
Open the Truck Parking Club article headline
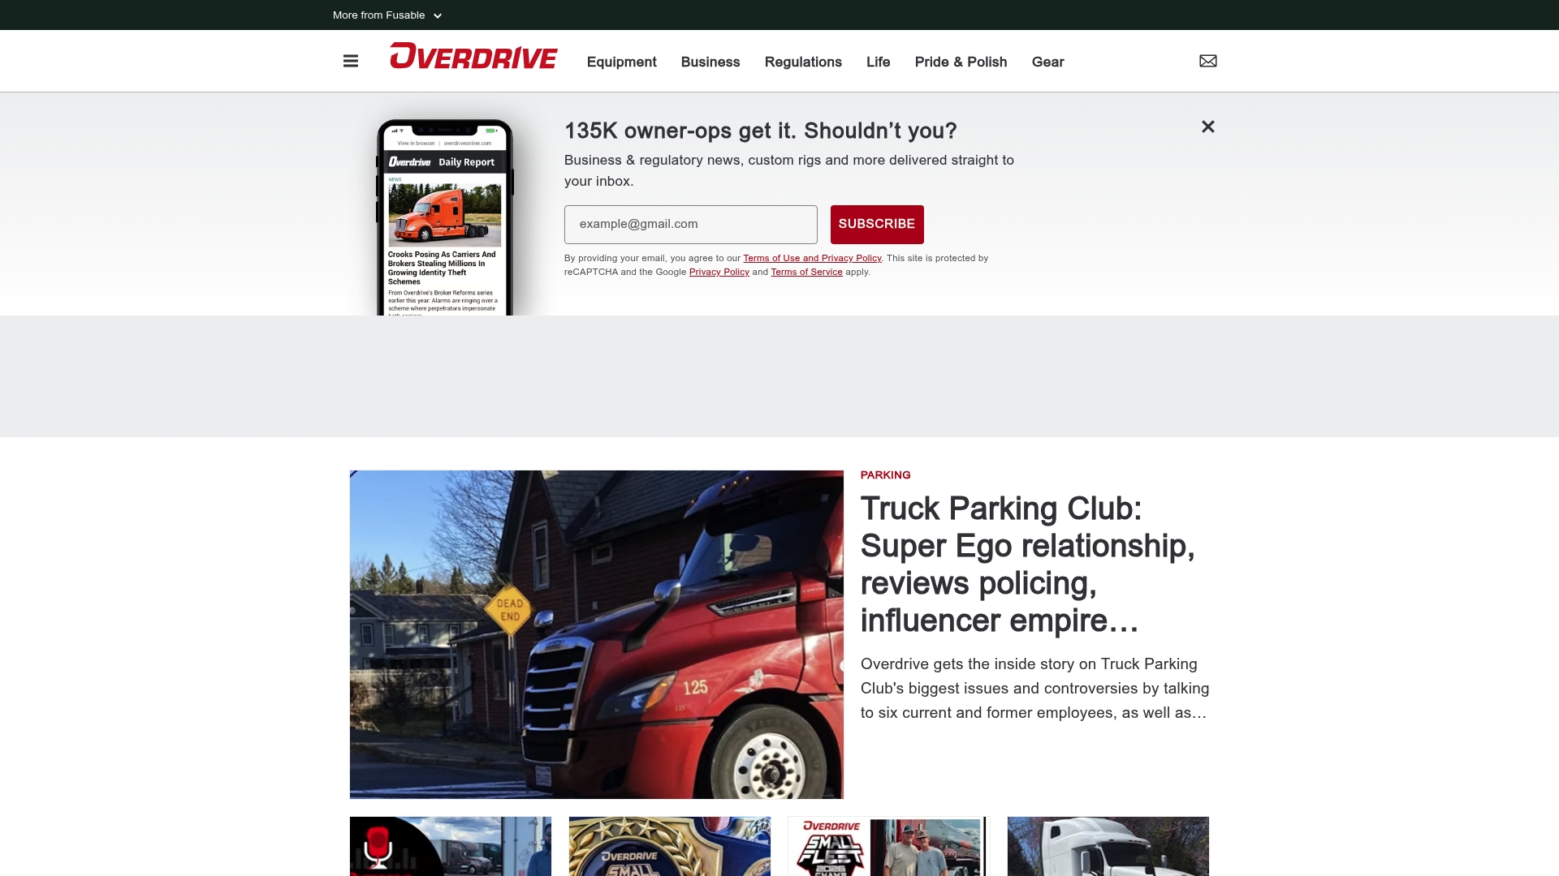(x=1028, y=565)
